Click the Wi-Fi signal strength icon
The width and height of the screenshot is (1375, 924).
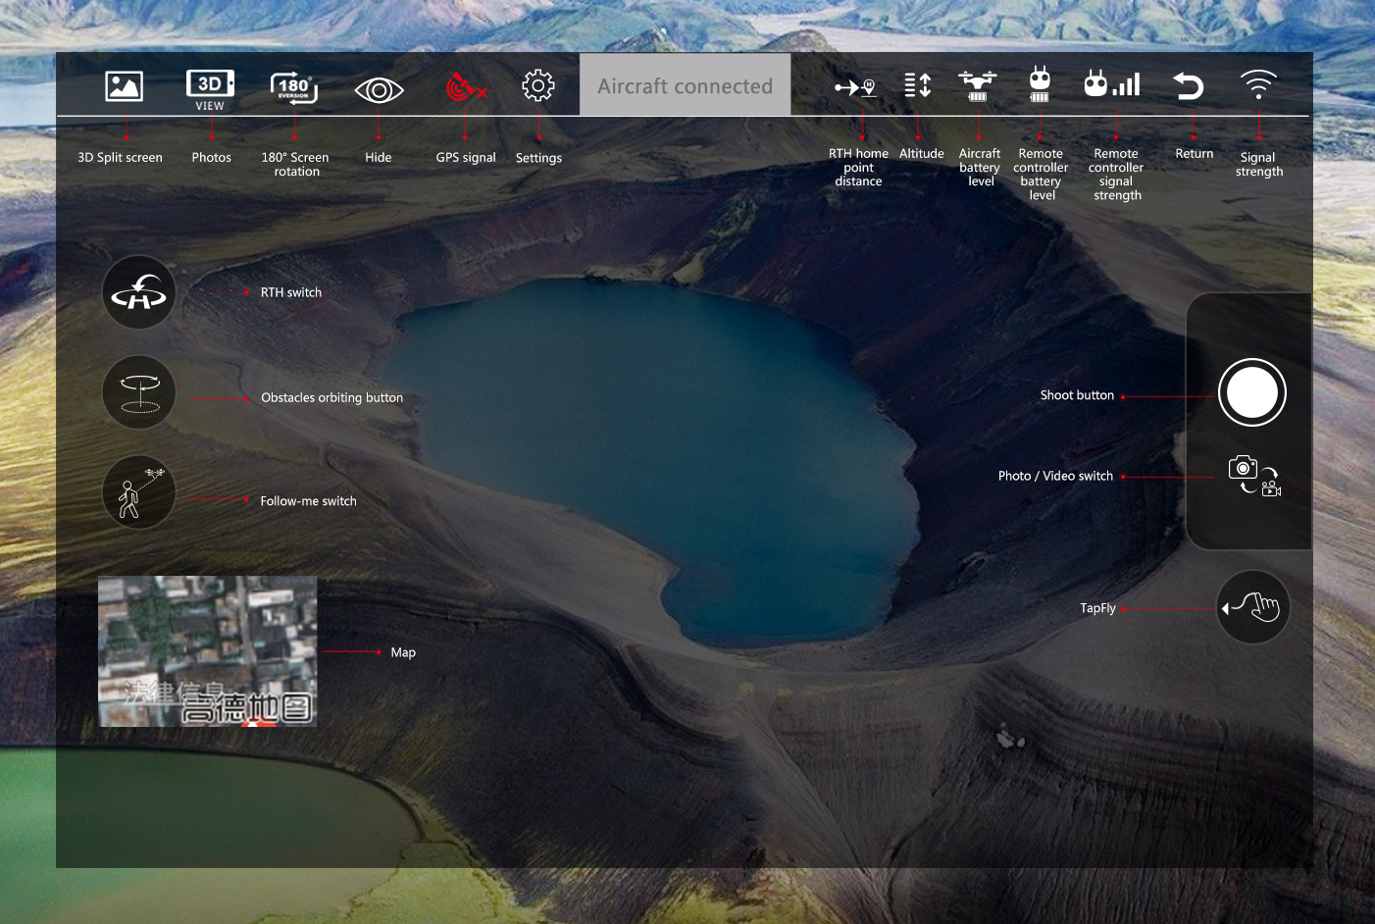click(x=1258, y=84)
